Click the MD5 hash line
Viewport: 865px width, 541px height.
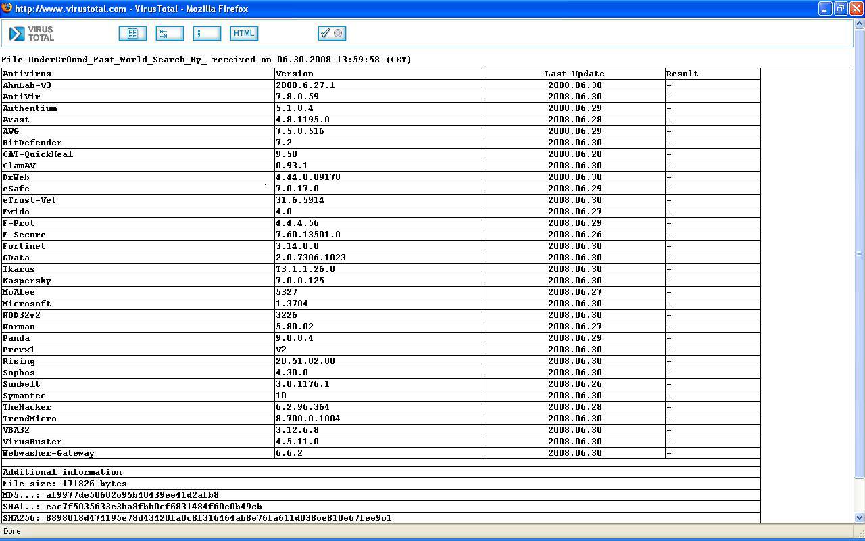coord(111,495)
